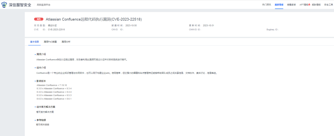Click the version line ending '< 8.6.1'

[54, 99]
